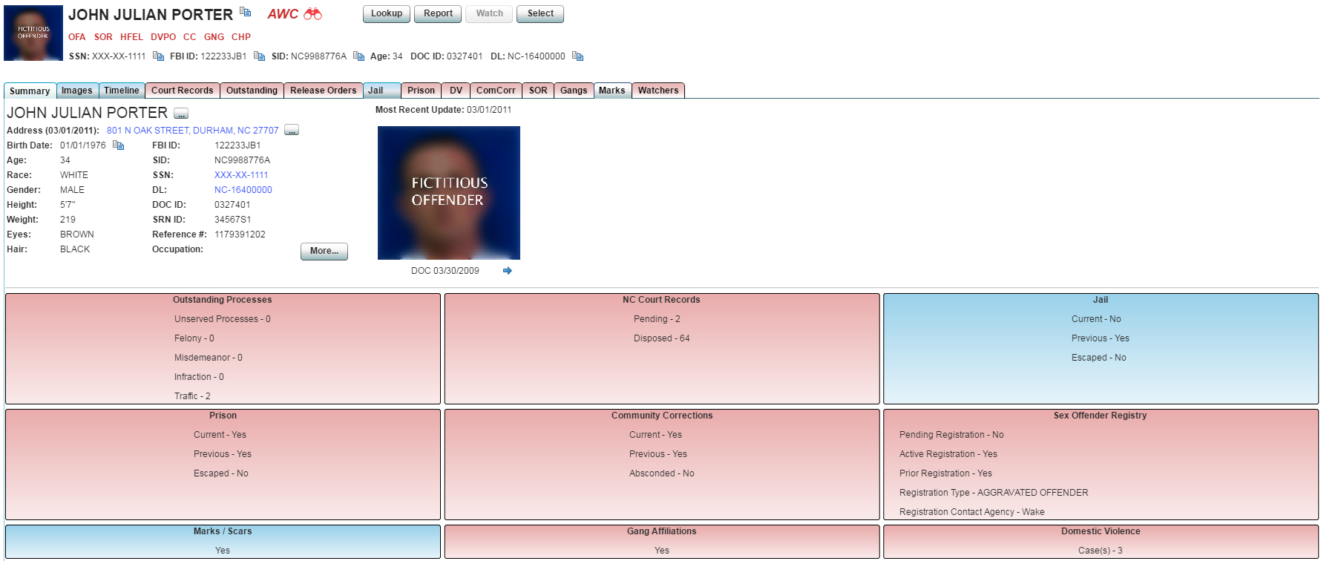Screen dimensions: 1321x561
Task: Select the Active Registration - Yes entry
Action: pyautogui.click(x=948, y=454)
